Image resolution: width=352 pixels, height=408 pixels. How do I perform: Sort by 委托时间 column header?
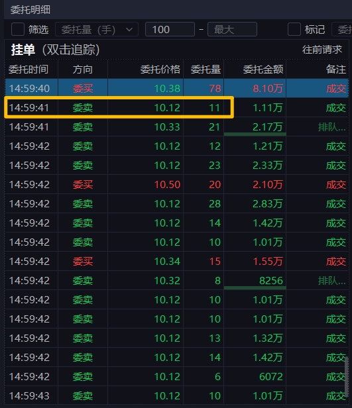tap(29, 69)
